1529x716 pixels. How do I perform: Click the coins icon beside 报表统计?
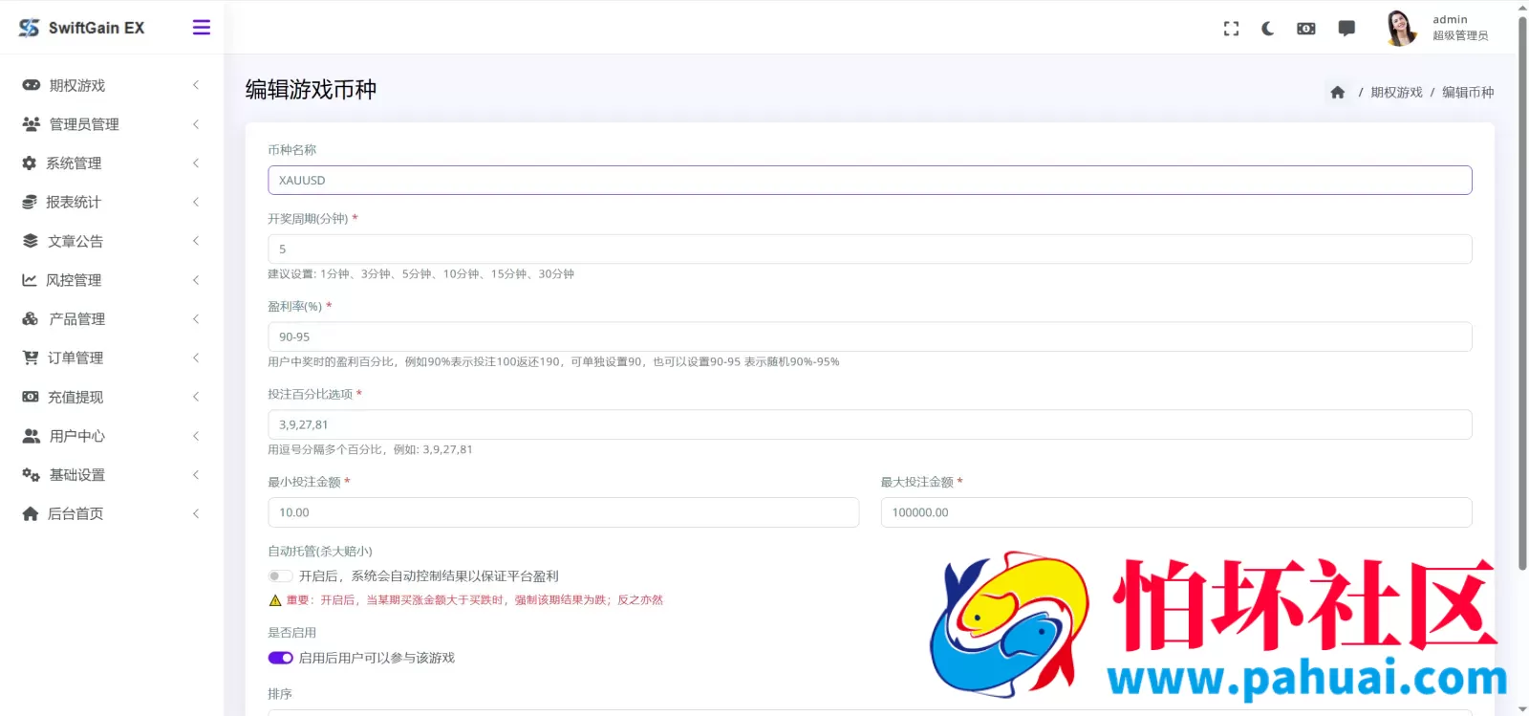click(x=30, y=202)
